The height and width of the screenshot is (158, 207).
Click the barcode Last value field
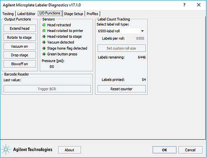coord(56,80)
